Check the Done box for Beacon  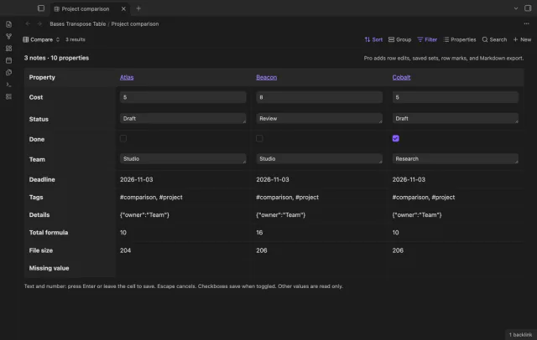tap(259, 138)
